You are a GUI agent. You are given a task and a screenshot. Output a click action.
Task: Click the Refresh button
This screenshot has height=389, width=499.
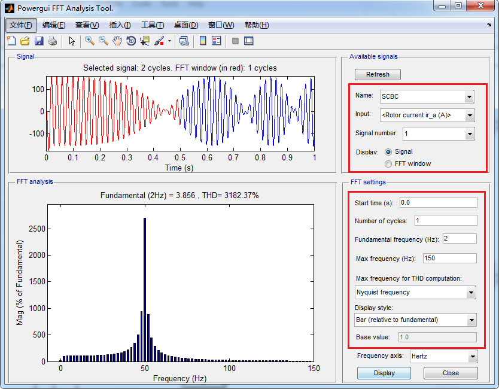tap(378, 74)
